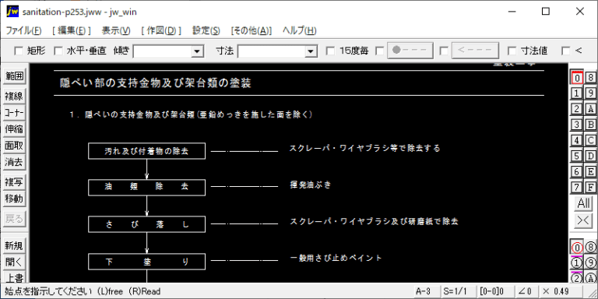Click the S=1/1 scale indicator

point(458,291)
